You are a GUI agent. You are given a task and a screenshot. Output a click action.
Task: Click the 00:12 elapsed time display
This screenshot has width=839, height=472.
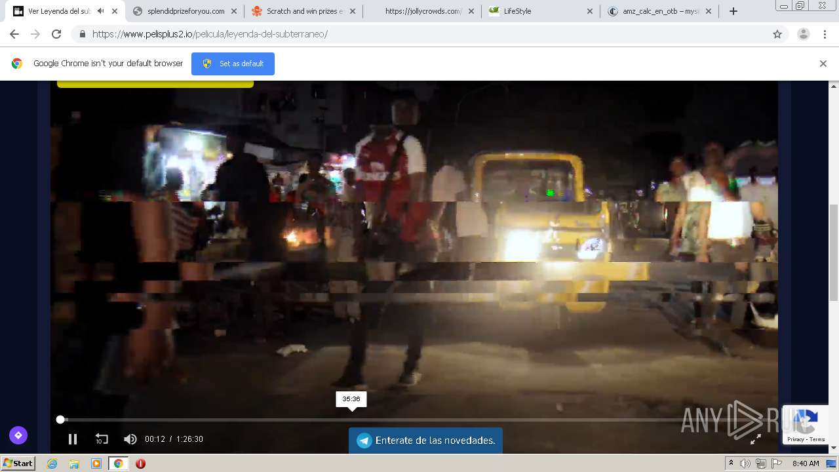[x=155, y=439]
